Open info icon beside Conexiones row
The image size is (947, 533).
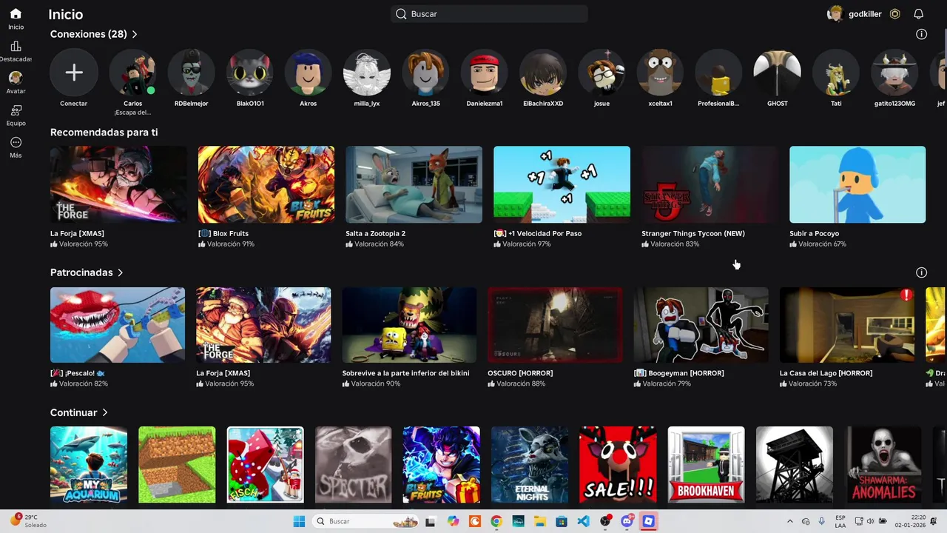(x=921, y=34)
